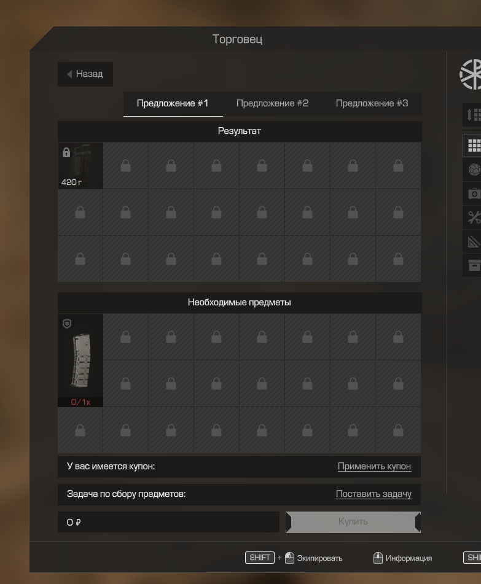Click the SHIFT key hint before Экипировать
Viewport: 481px width, 584px height.
[x=260, y=558]
